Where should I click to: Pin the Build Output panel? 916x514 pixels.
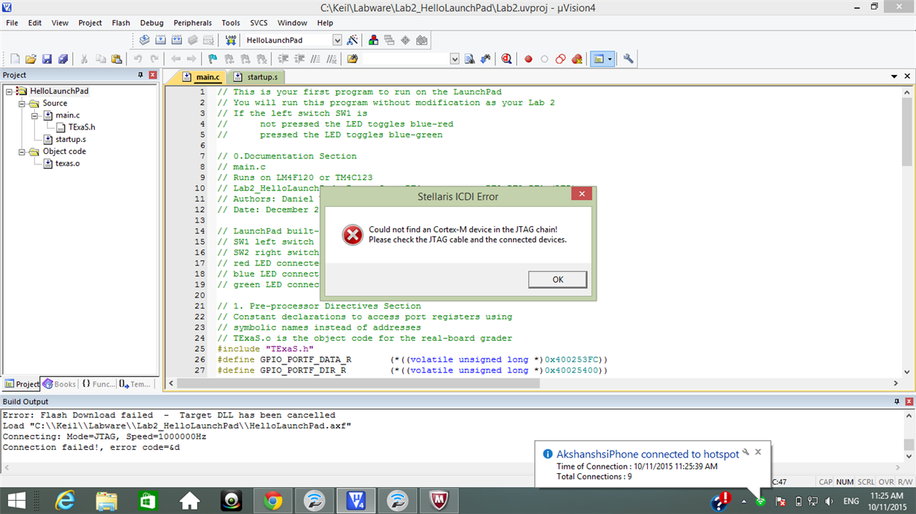896,402
